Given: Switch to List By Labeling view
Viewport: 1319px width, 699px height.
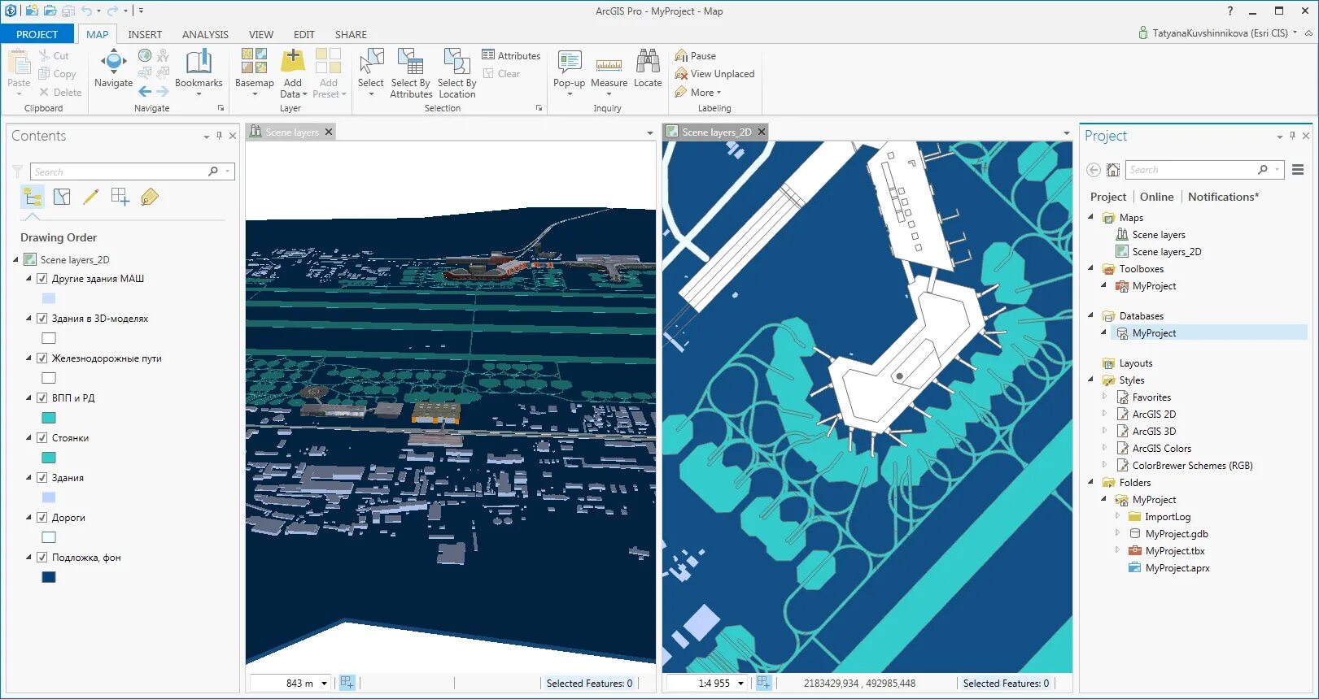Looking at the screenshot, I should [150, 197].
